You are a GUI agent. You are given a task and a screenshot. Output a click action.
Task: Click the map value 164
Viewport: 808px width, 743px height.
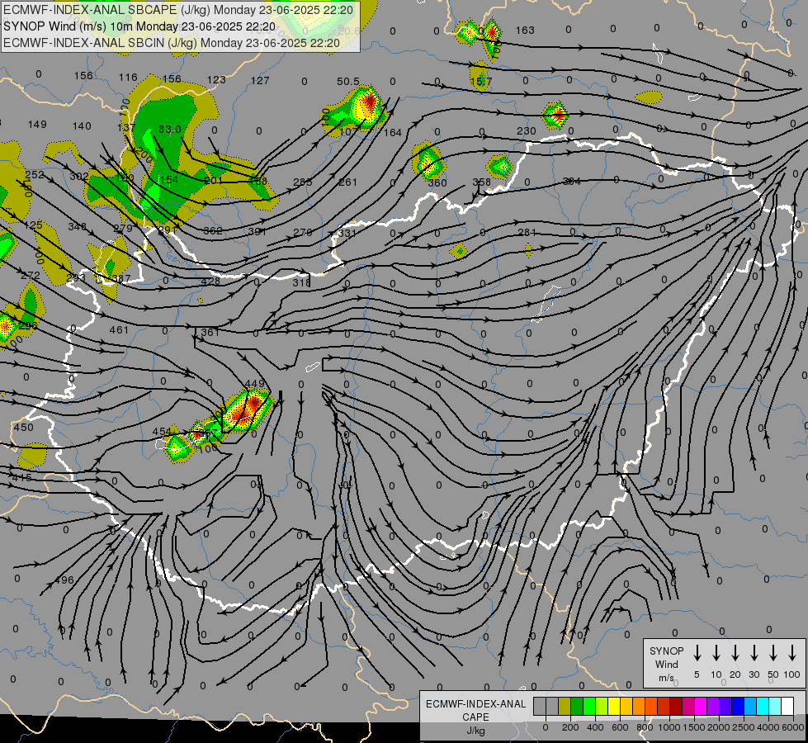(x=393, y=132)
